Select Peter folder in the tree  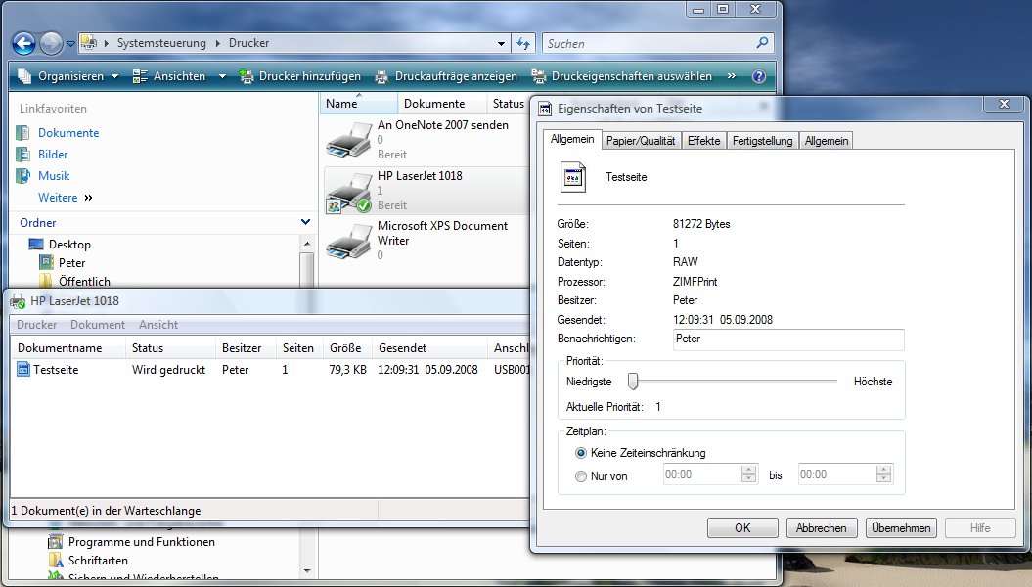[x=71, y=262]
